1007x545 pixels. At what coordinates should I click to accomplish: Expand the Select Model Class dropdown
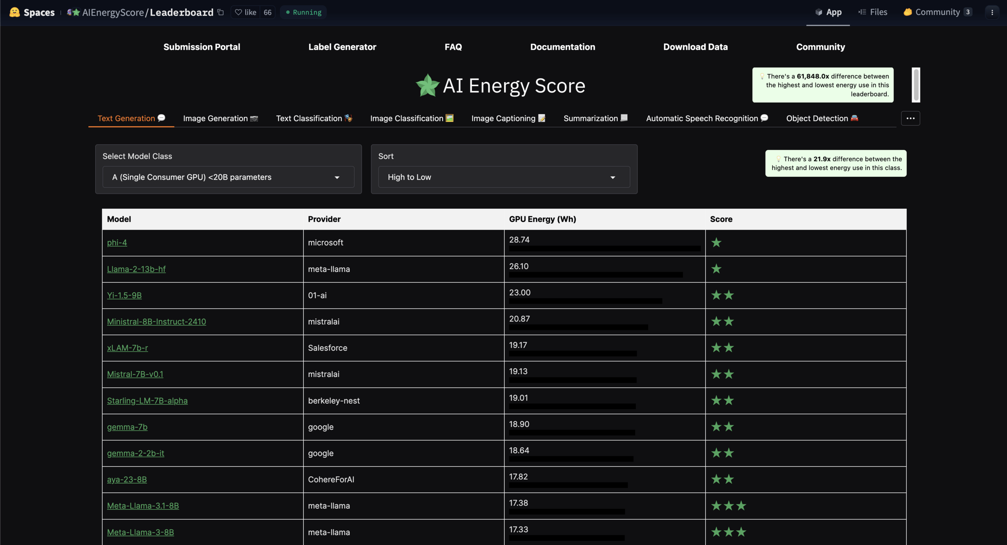[x=228, y=177]
